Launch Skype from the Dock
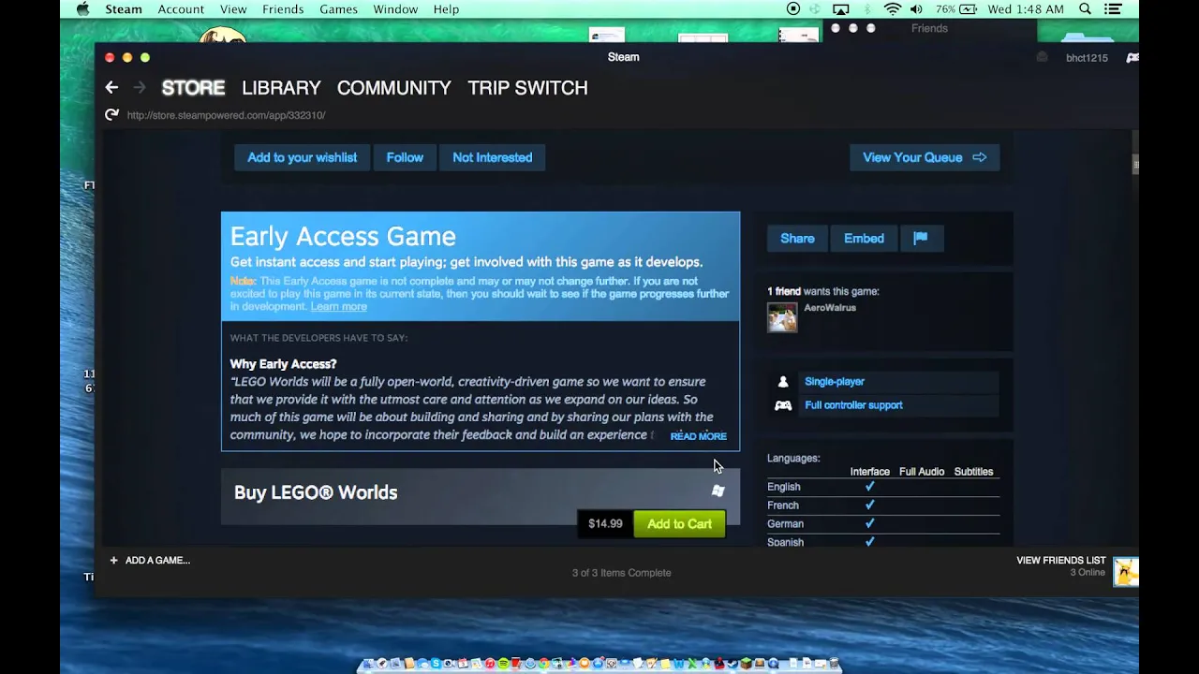This screenshot has height=674, width=1199. [x=436, y=665]
